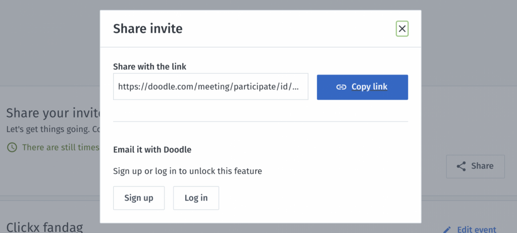Click the share nodes icon beside Share
The width and height of the screenshot is (517, 233).
point(461,166)
